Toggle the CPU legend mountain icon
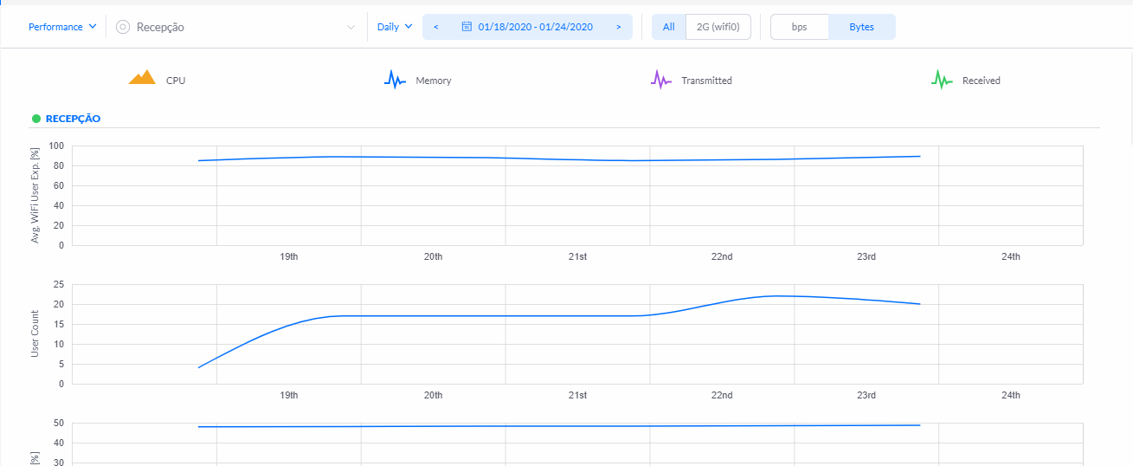This screenshot has height=466, width=1133. coord(142,78)
